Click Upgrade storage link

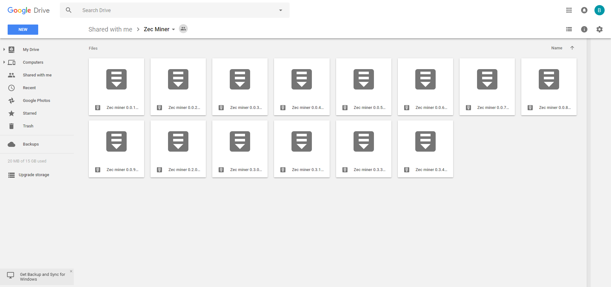(x=34, y=175)
